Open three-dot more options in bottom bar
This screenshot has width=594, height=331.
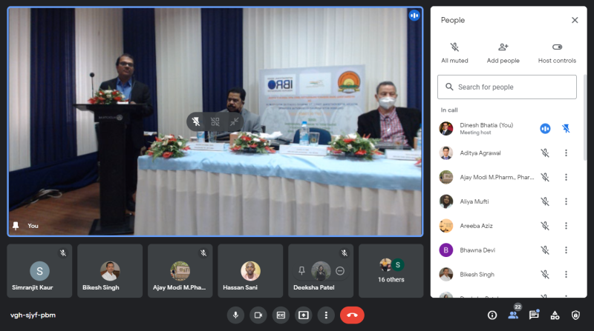tap(325, 315)
